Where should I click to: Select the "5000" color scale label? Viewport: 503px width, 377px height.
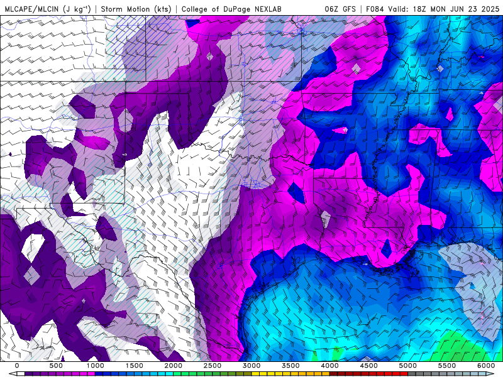407,366
